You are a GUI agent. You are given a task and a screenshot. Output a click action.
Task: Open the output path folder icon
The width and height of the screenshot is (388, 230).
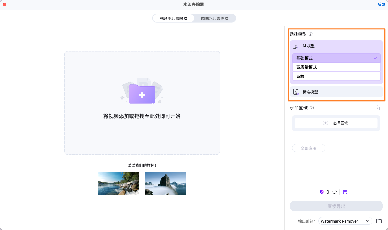(379, 221)
